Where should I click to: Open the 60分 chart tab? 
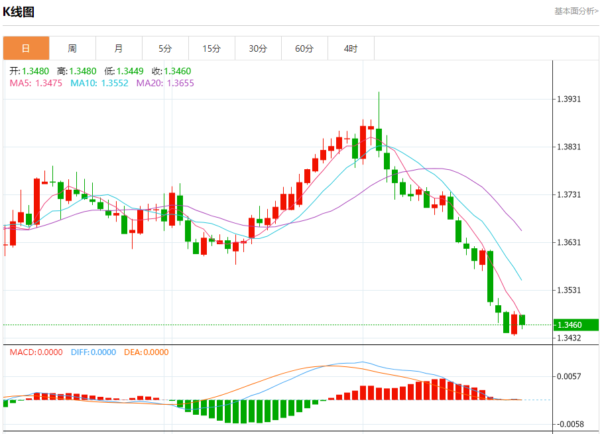(305, 48)
